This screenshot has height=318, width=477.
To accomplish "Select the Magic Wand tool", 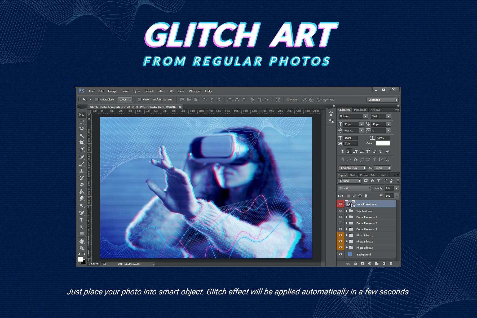I will (x=82, y=136).
